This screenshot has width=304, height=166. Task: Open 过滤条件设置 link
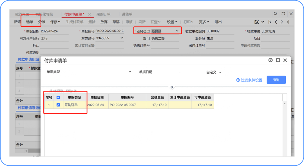tap(250, 80)
